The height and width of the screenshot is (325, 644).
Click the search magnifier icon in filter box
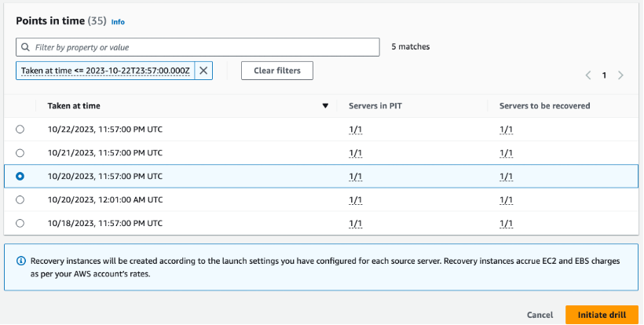tap(25, 47)
